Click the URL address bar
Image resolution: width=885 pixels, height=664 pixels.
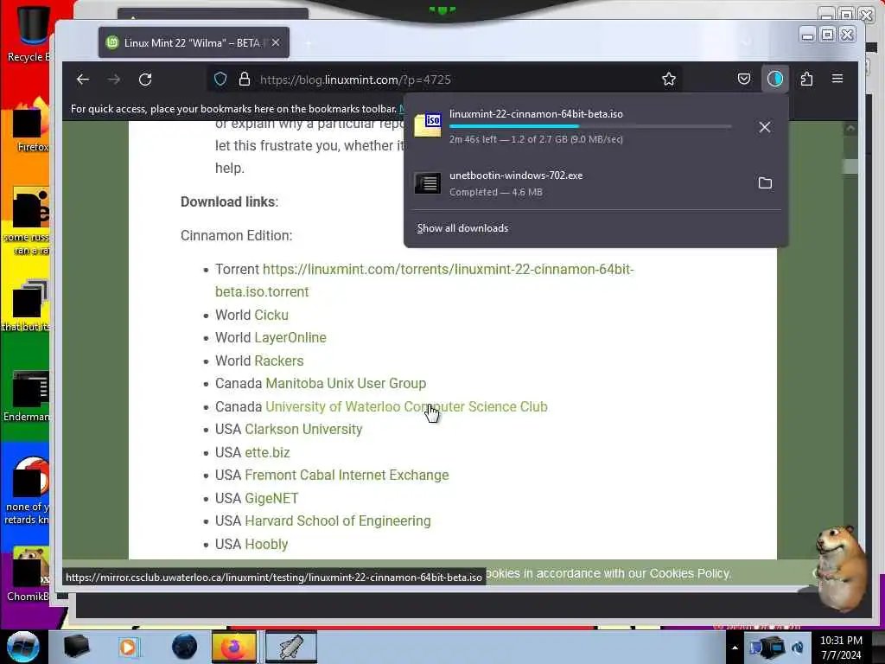(x=443, y=80)
